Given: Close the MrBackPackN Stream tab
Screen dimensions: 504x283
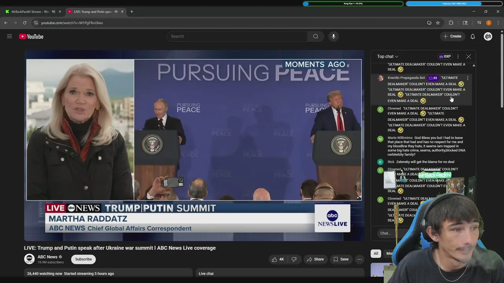Looking at the screenshot, I should pos(60,12).
